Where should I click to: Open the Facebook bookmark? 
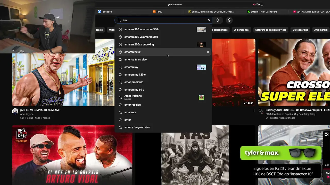(x=105, y=12)
